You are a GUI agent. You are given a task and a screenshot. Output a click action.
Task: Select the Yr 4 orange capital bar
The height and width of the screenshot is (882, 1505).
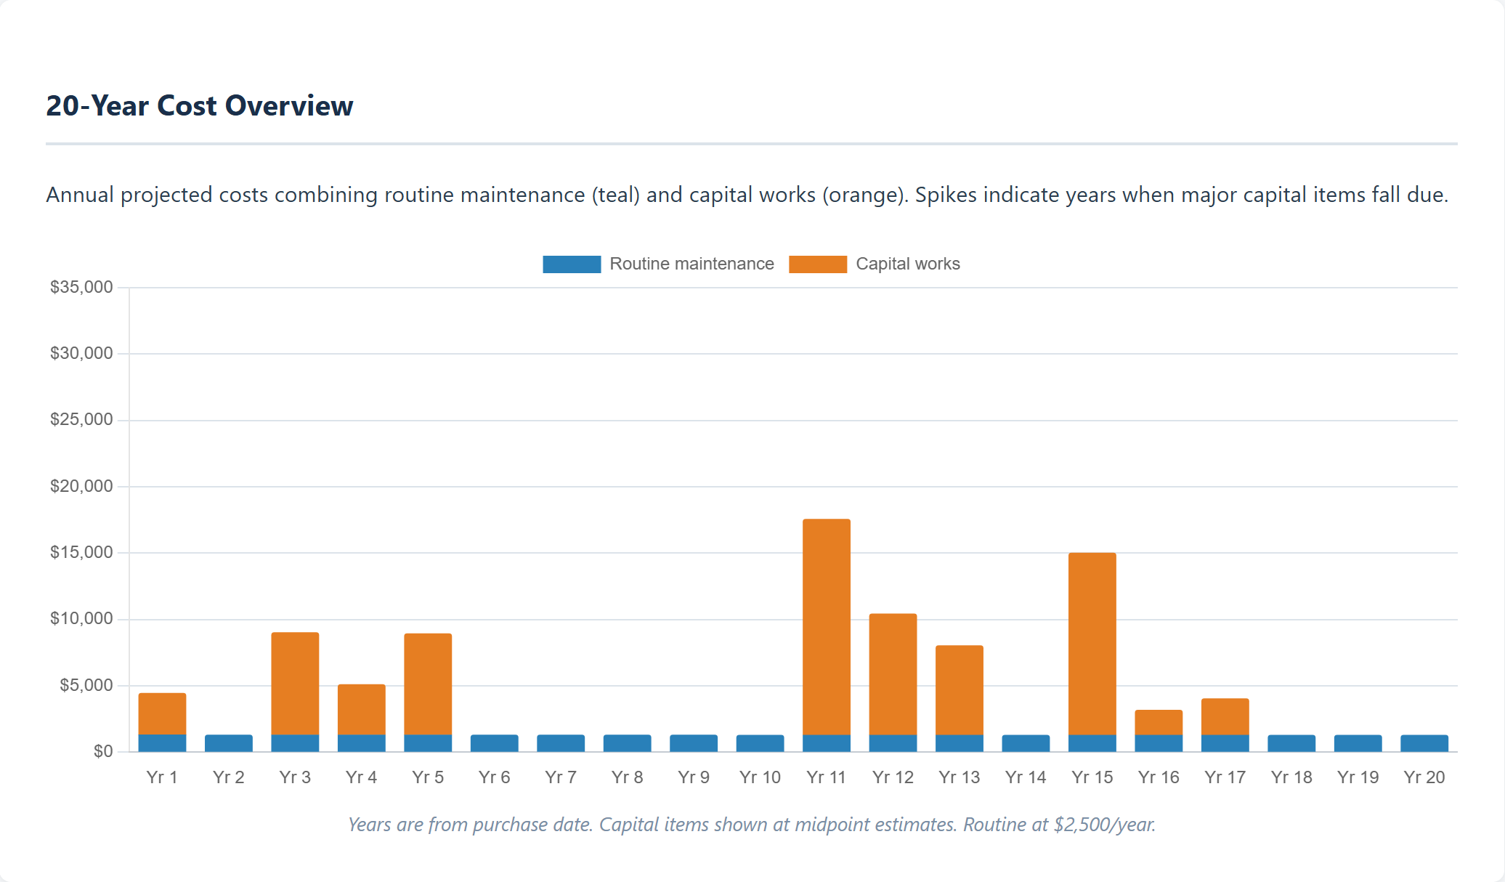click(x=362, y=710)
